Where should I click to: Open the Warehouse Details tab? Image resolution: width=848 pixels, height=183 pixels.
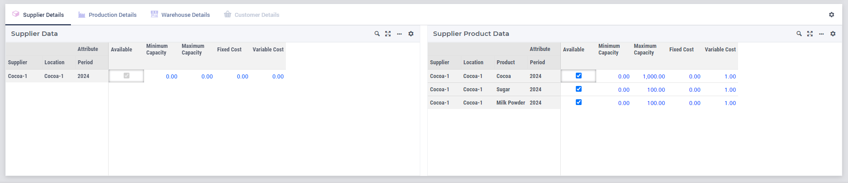(x=185, y=15)
